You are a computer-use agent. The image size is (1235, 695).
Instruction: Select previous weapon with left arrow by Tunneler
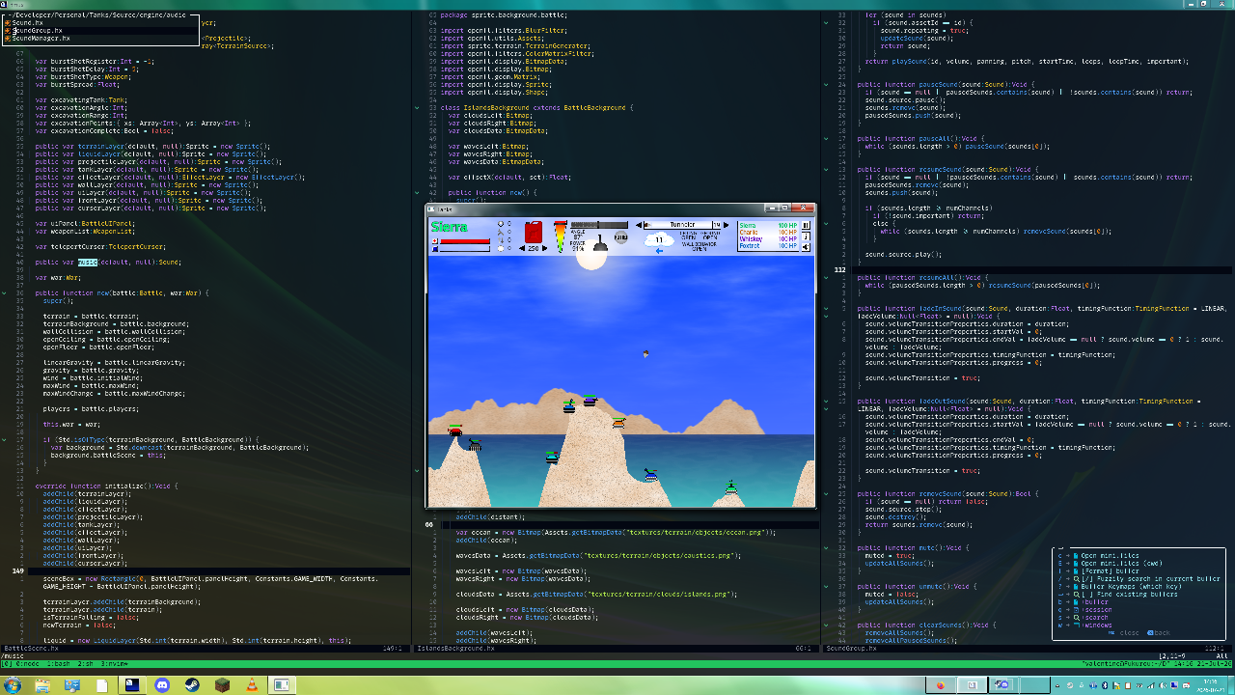pyautogui.click(x=639, y=225)
